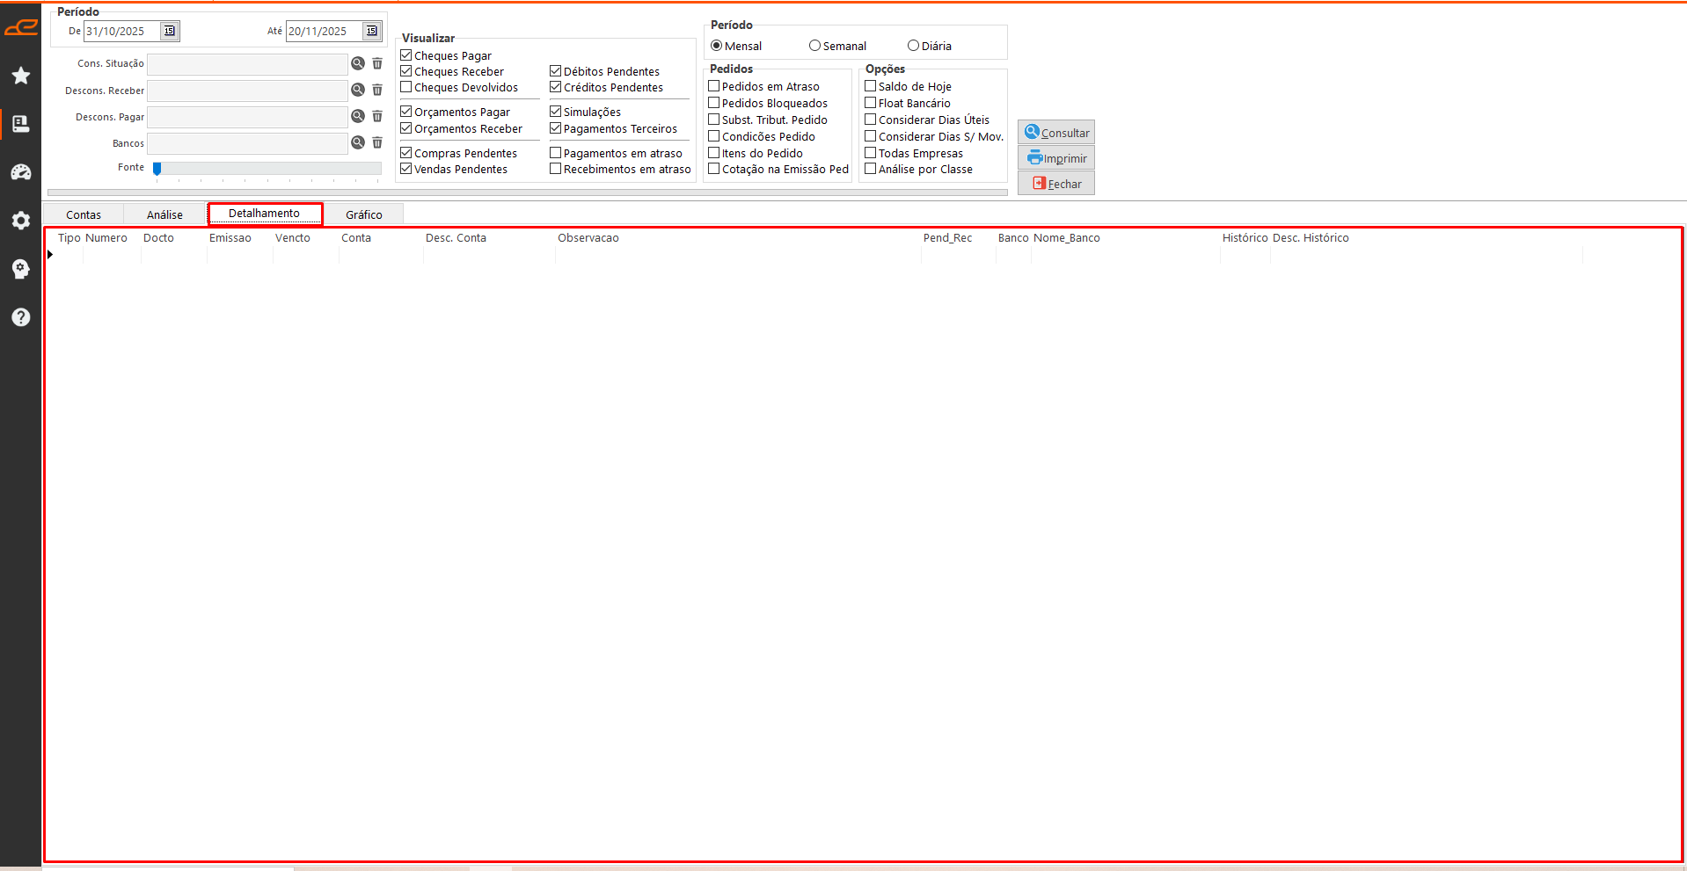Clear Bancos field with trash icon
The width and height of the screenshot is (1687, 871).
(x=377, y=142)
